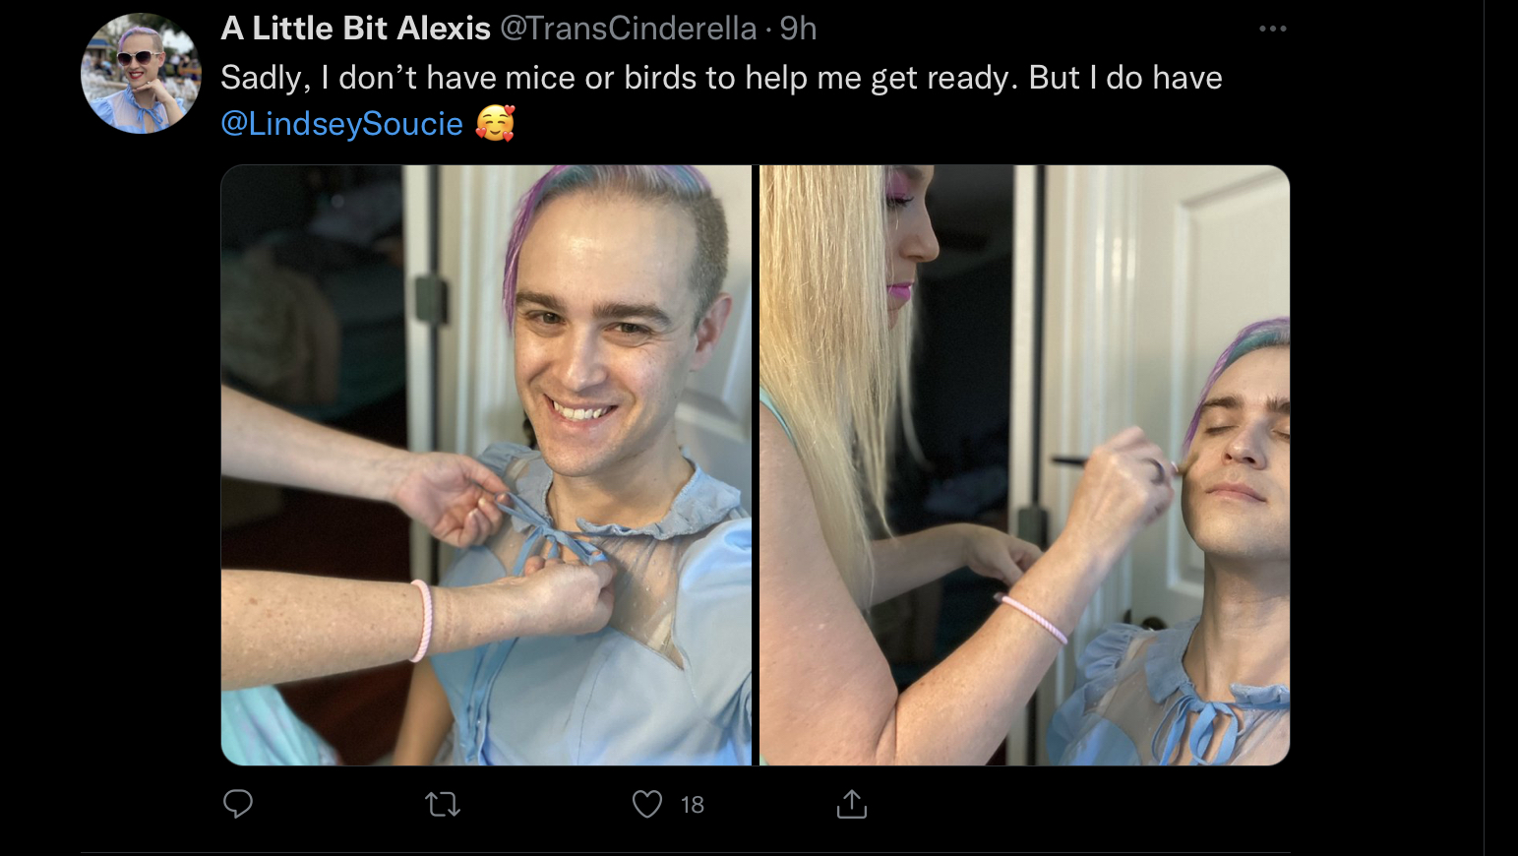
Task: Click the smiling face with hearts emoji
Action: tap(495, 123)
